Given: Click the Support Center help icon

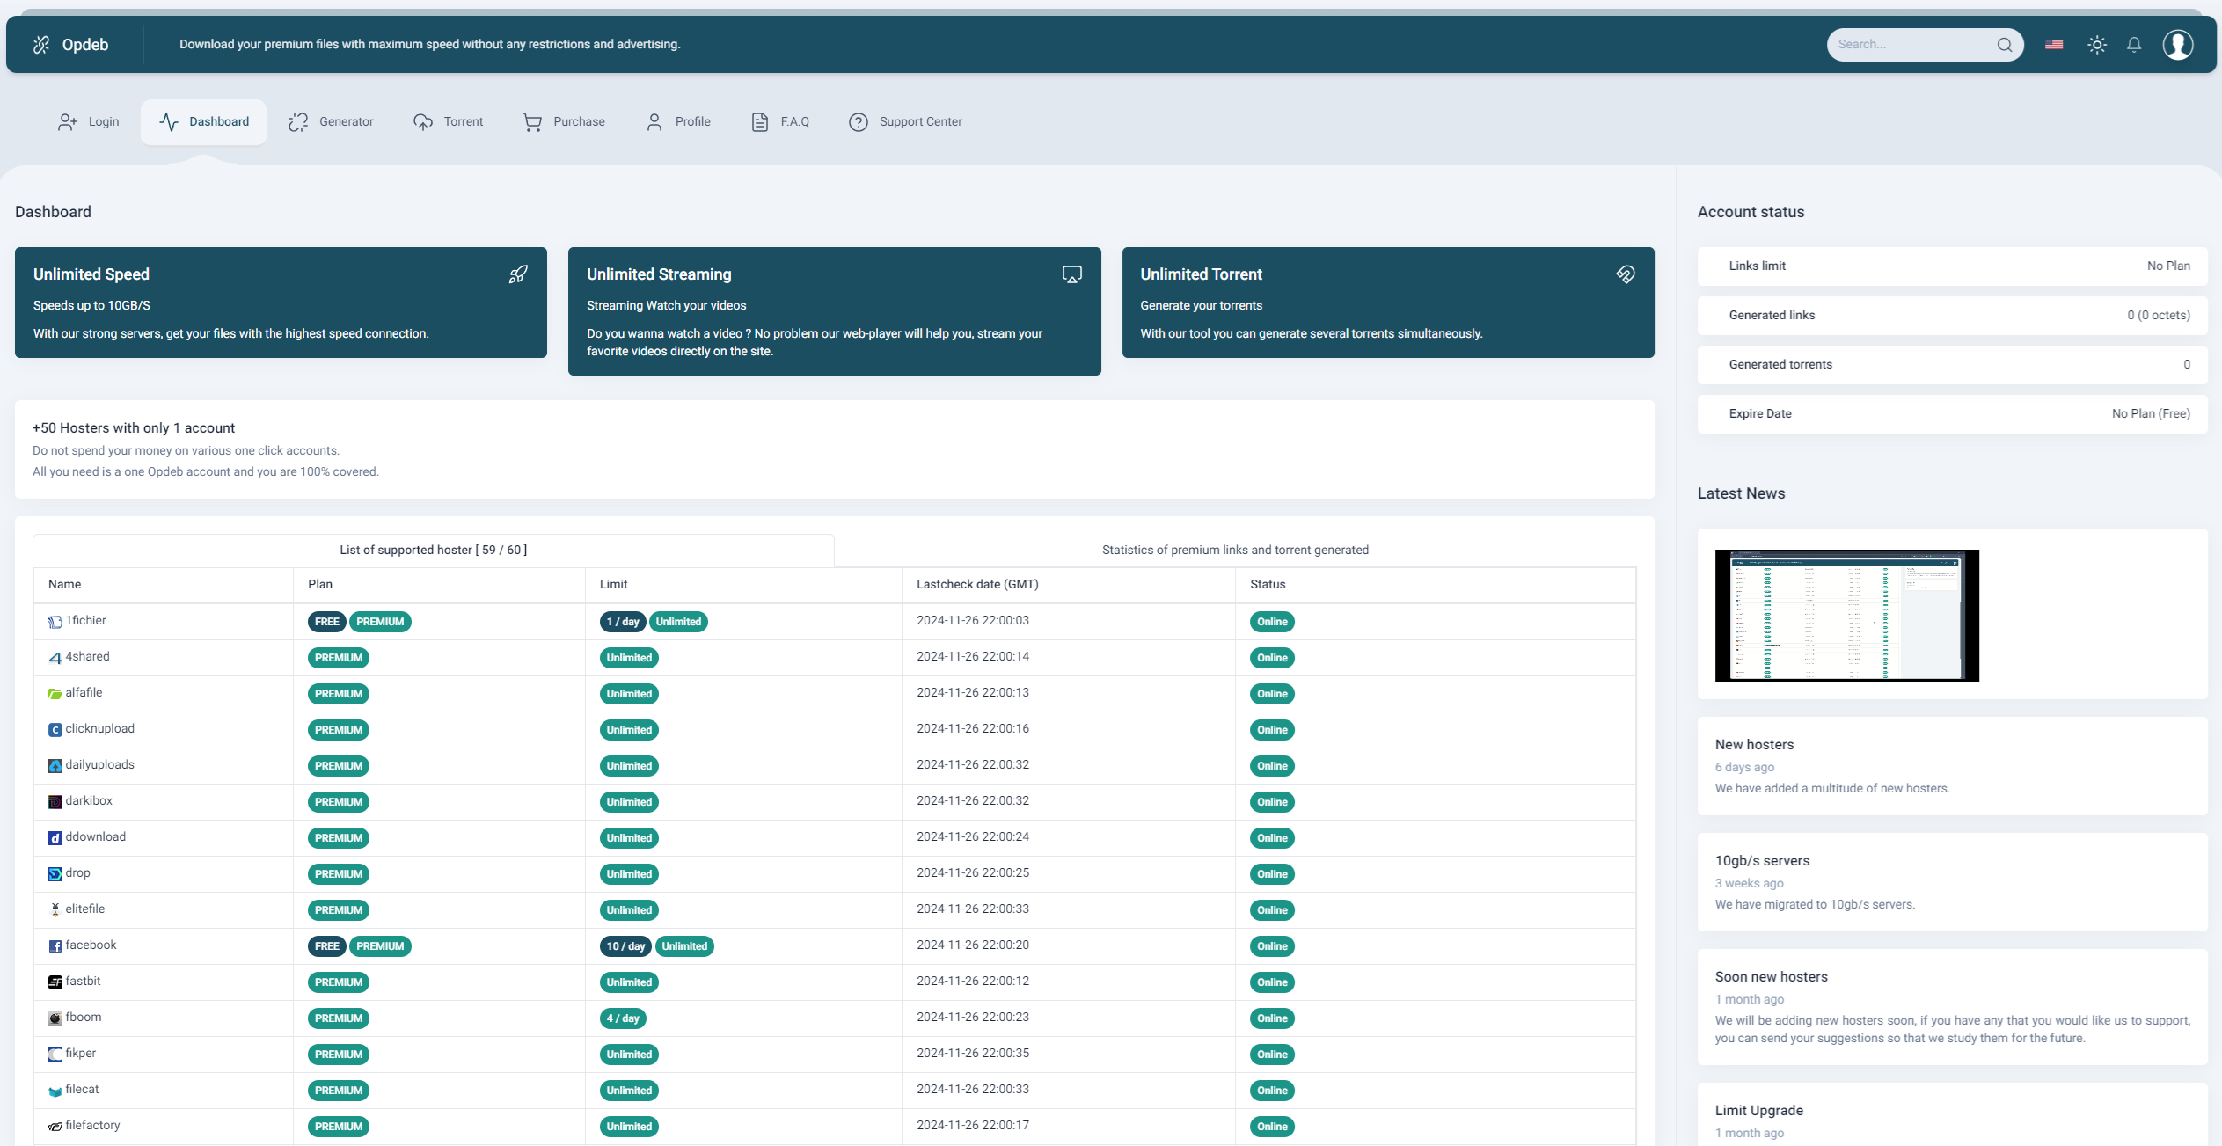Looking at the screenshot, I should tap(859, 120).
